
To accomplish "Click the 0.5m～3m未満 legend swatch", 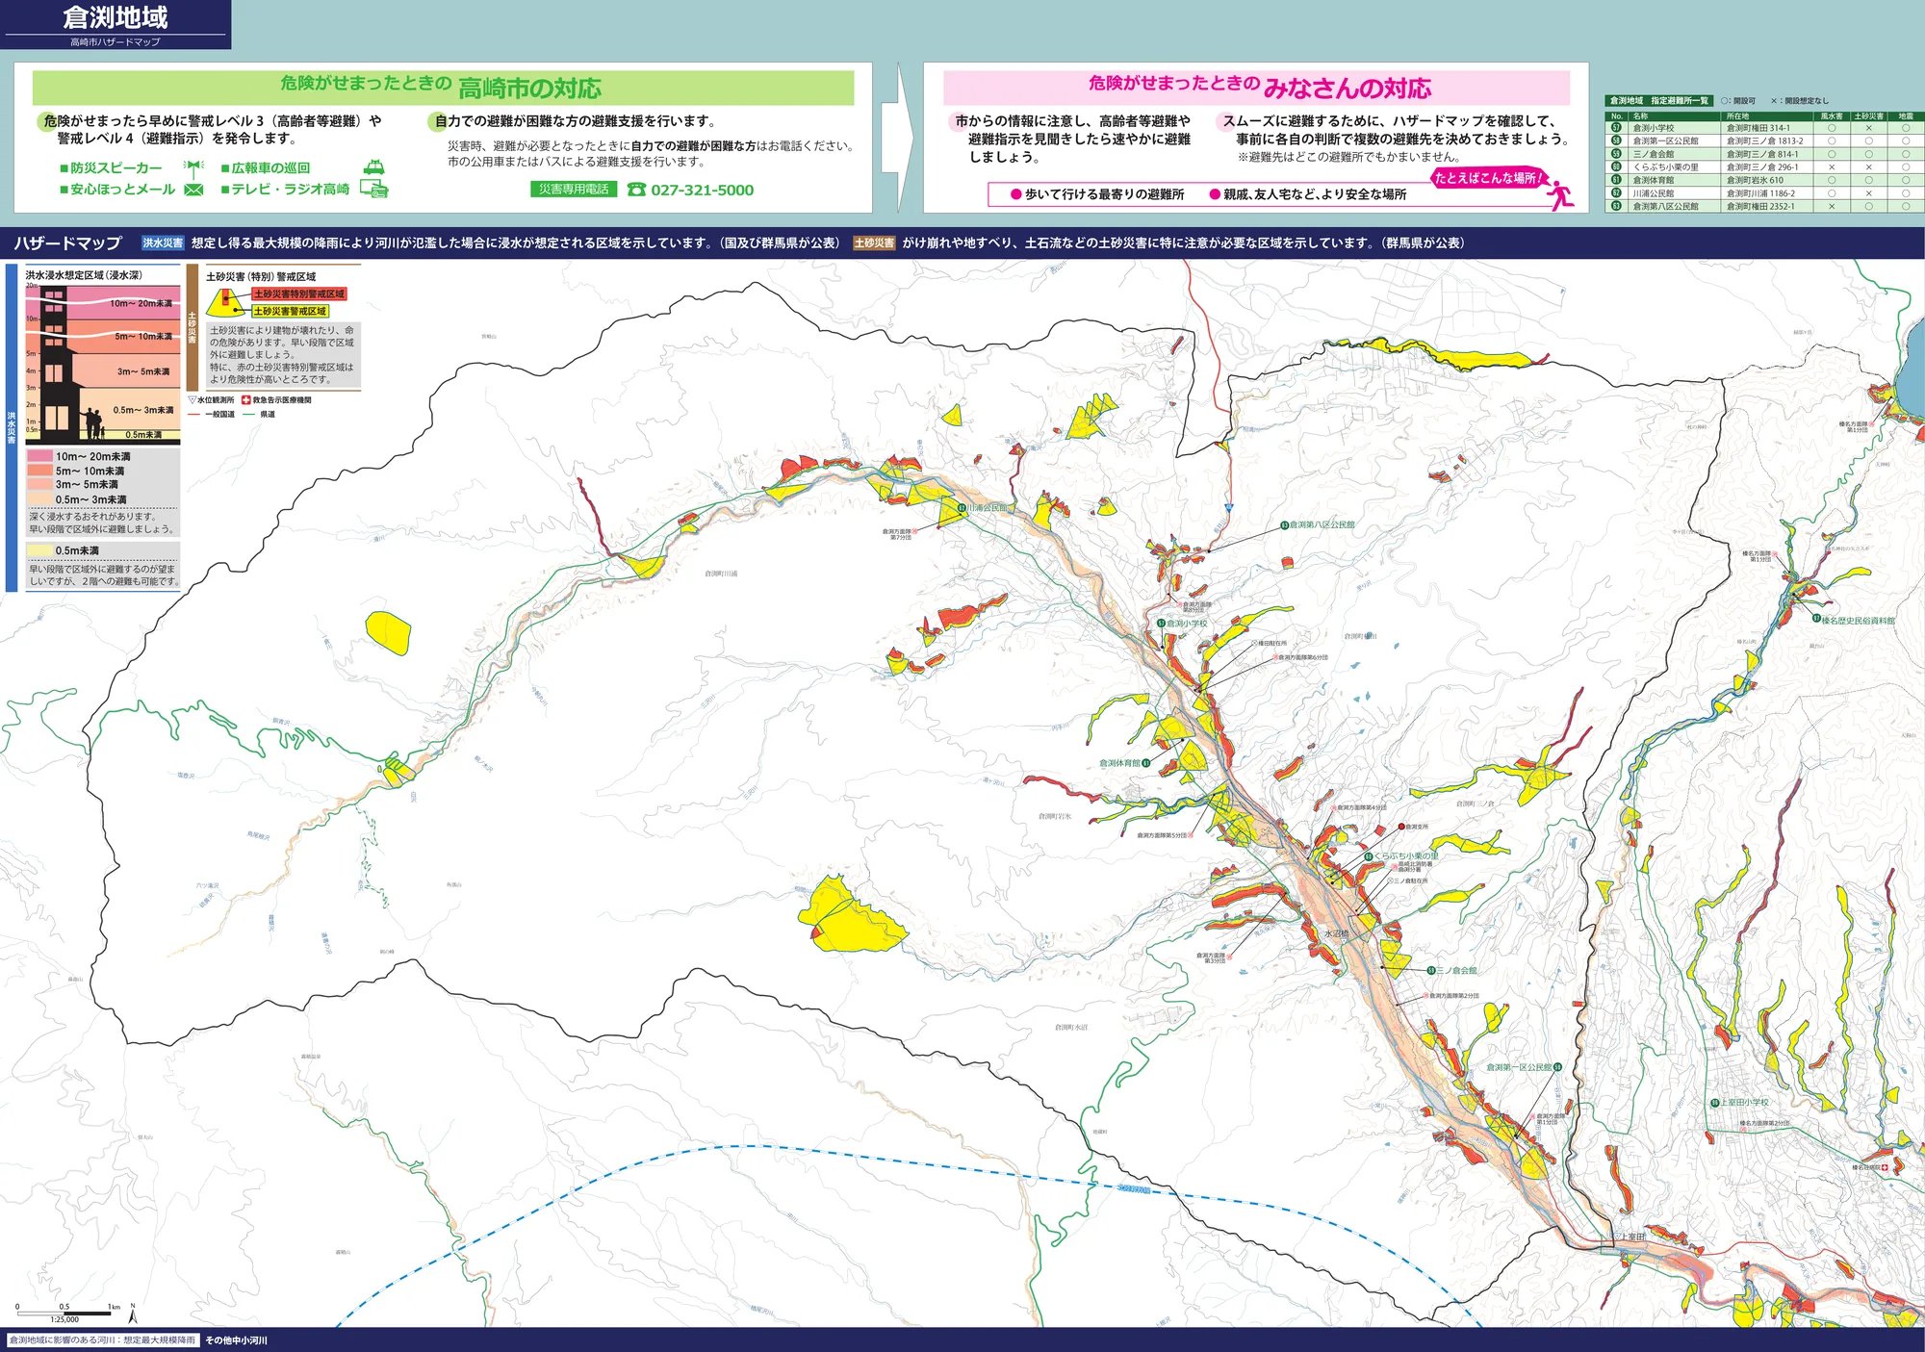I will point(39,498).
